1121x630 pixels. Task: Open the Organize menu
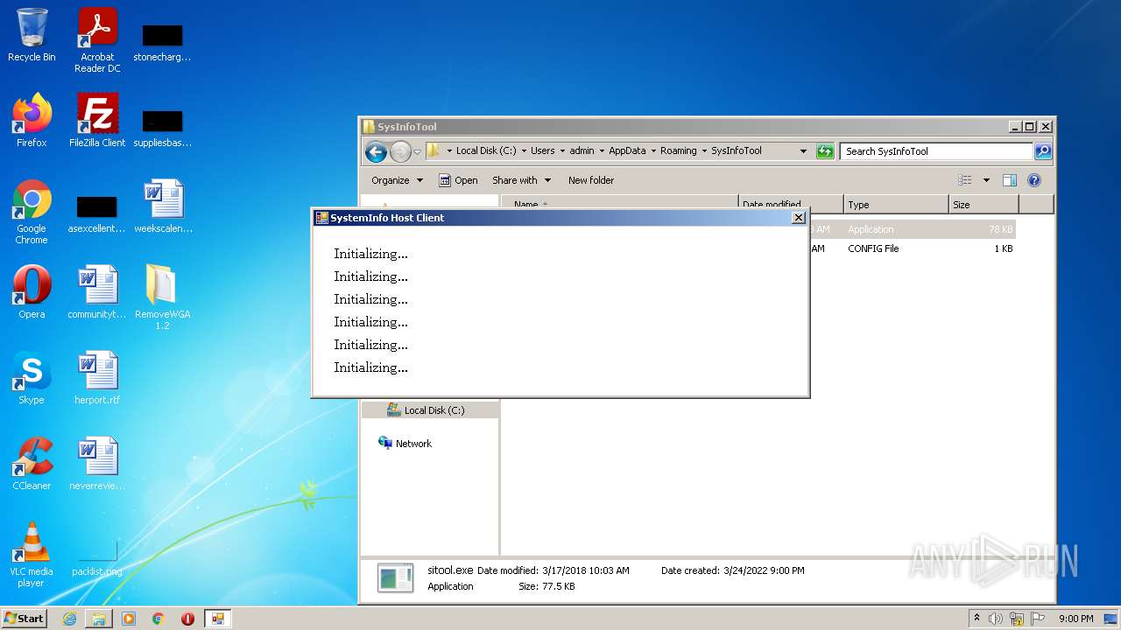point(397,180)
